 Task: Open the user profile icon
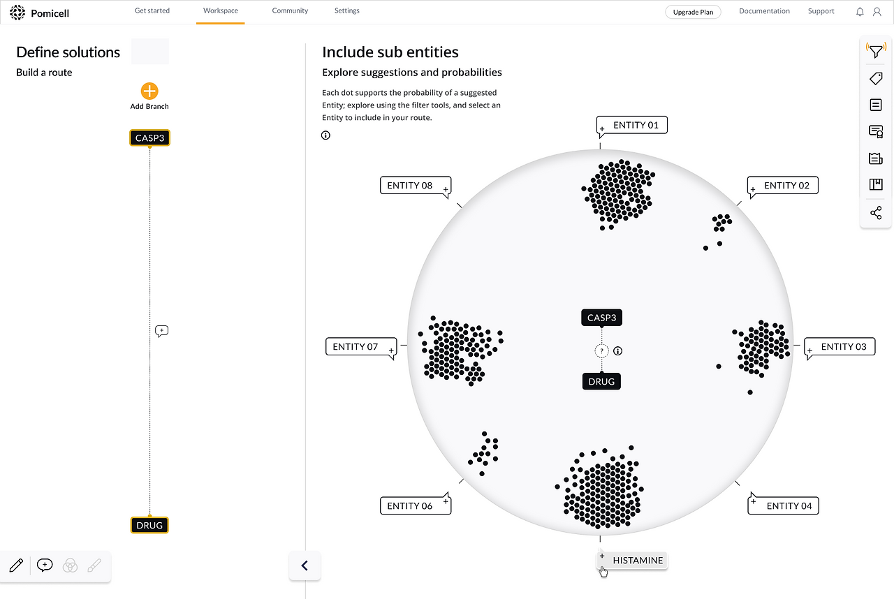point(877,12)
